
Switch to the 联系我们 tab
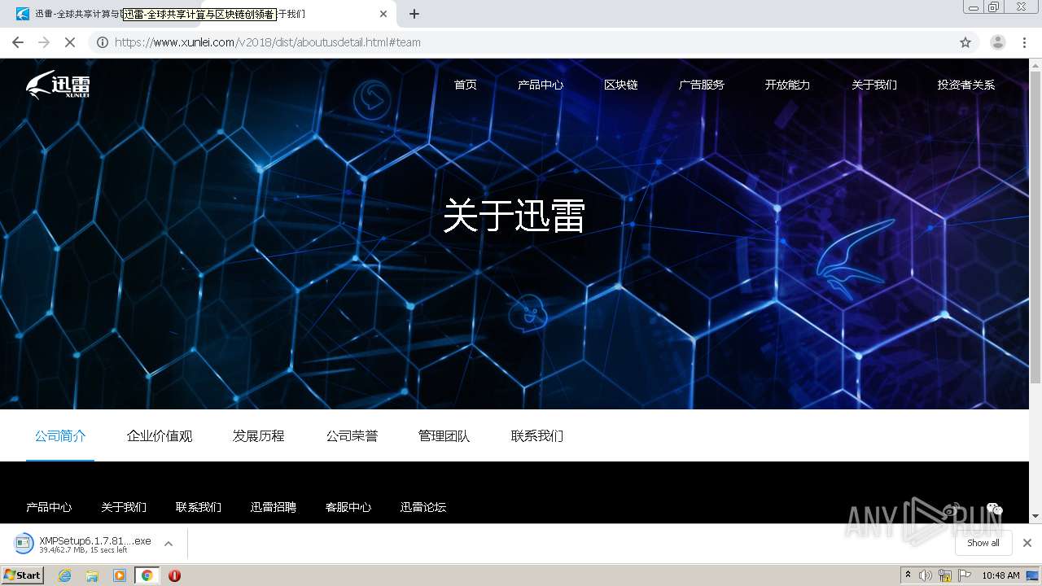click(536, 436)
